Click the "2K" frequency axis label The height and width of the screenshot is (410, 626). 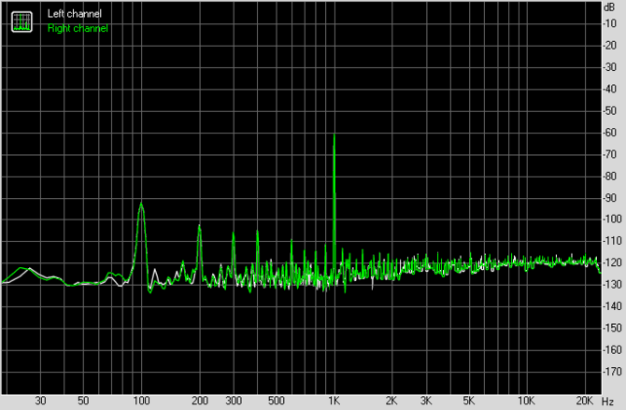click(391, 401)
